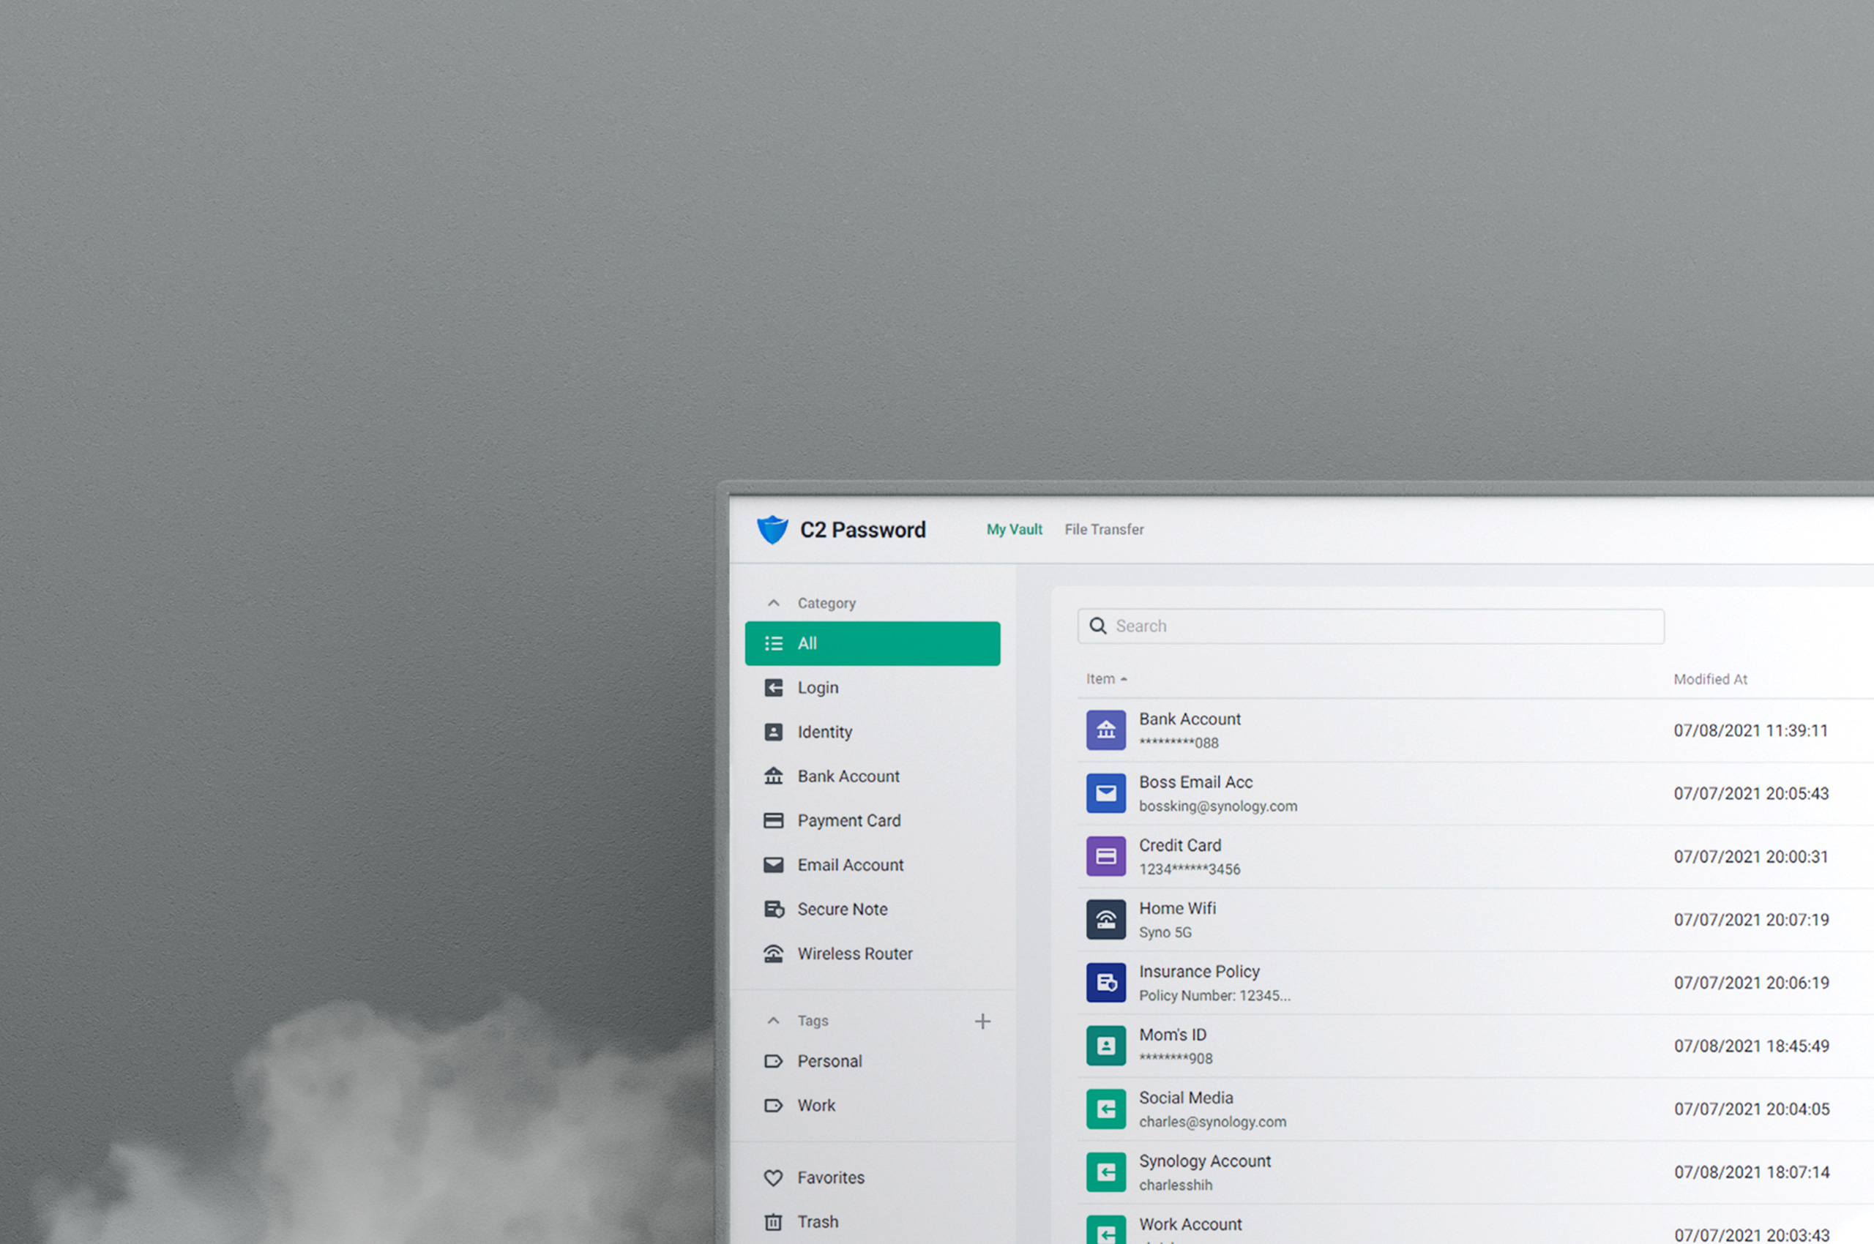Filter by Bank Account category

click(848, 776)
